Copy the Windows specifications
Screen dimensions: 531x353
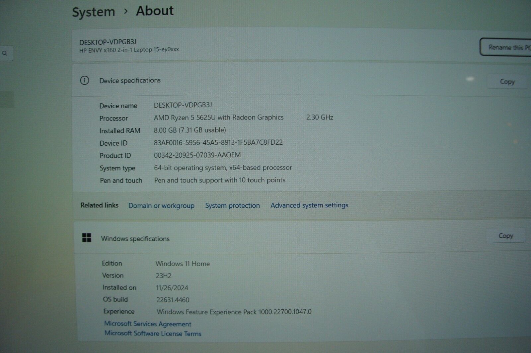(506, 236)
